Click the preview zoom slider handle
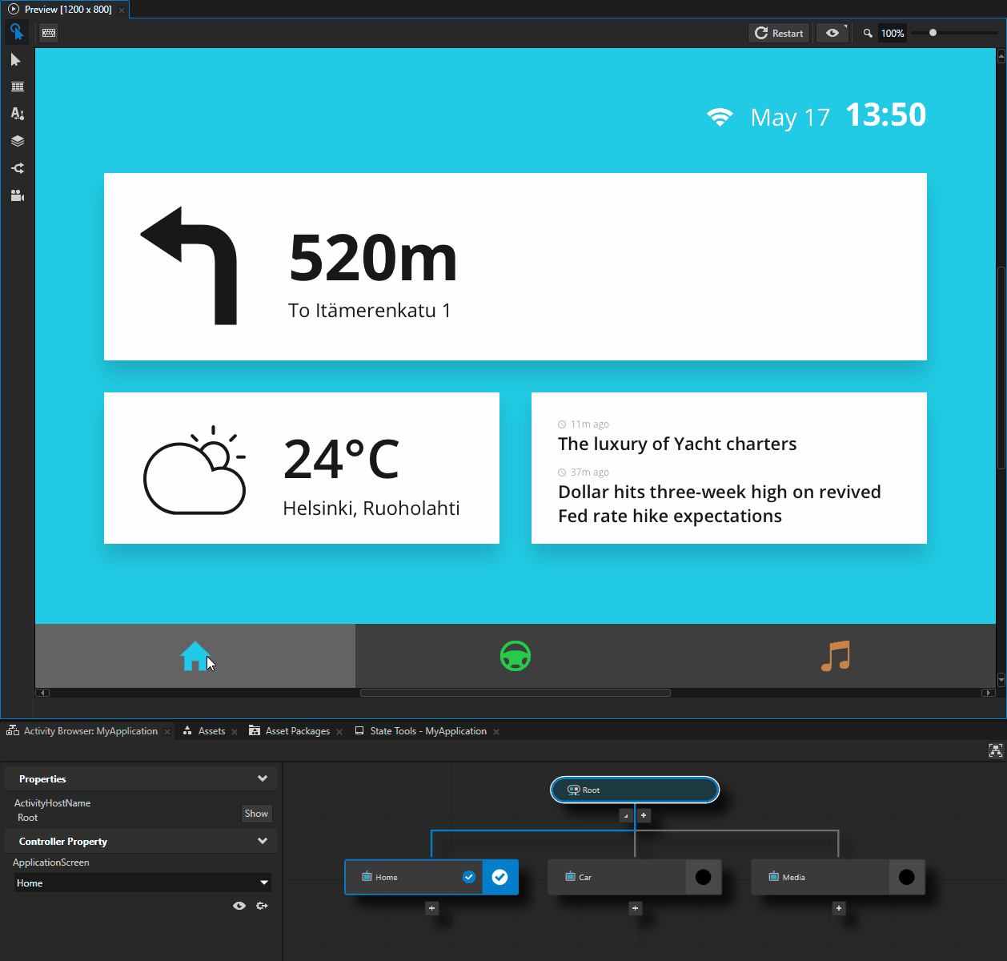Screen dimensions: 1007x961 pyautogui.click(x=933, y=33)
